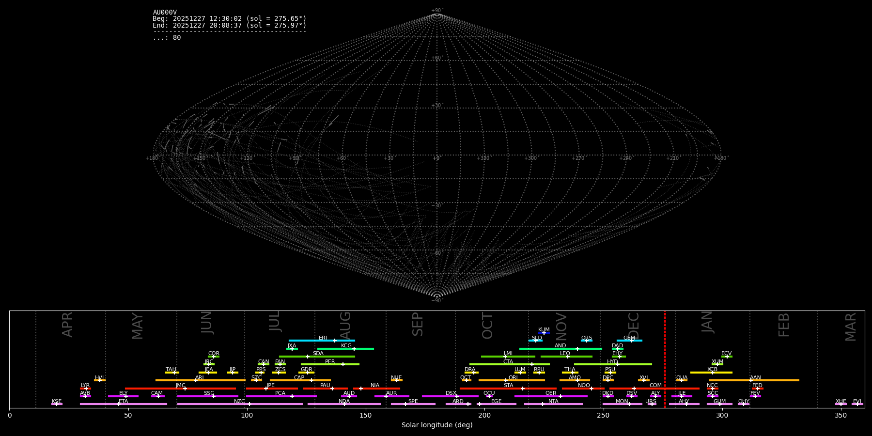The width and height of the screenshot is (872, 436).
Task: Select the KSE shower label
Action: [57, 401]
